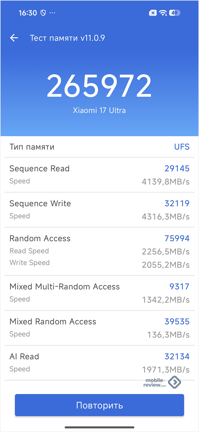Open the Random Access result row
The width and height of the screenshot is (199, 432).
pyautogui.click(x=99, y=251)
